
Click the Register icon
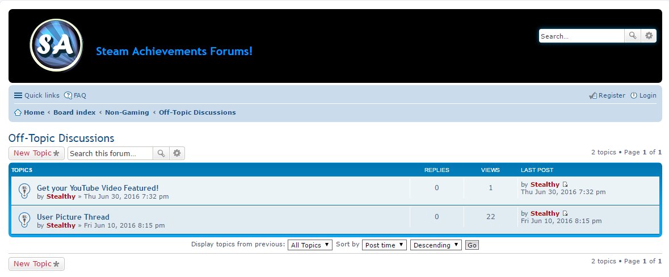click(592, 95)
